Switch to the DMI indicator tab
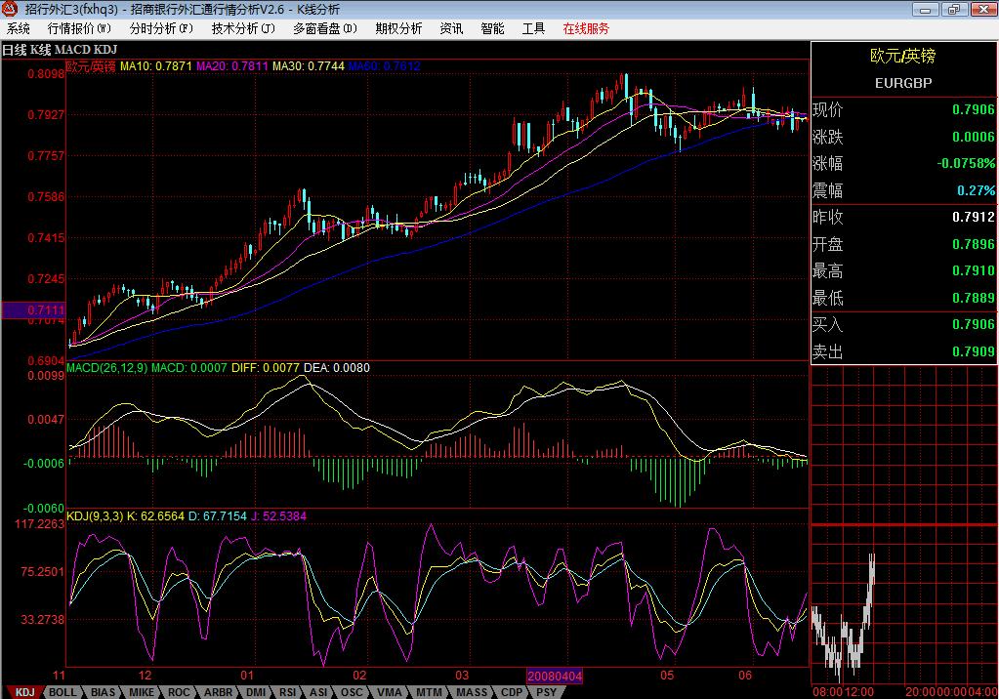The width and height of the screenshot is (999, 699). tap(256, 692)
